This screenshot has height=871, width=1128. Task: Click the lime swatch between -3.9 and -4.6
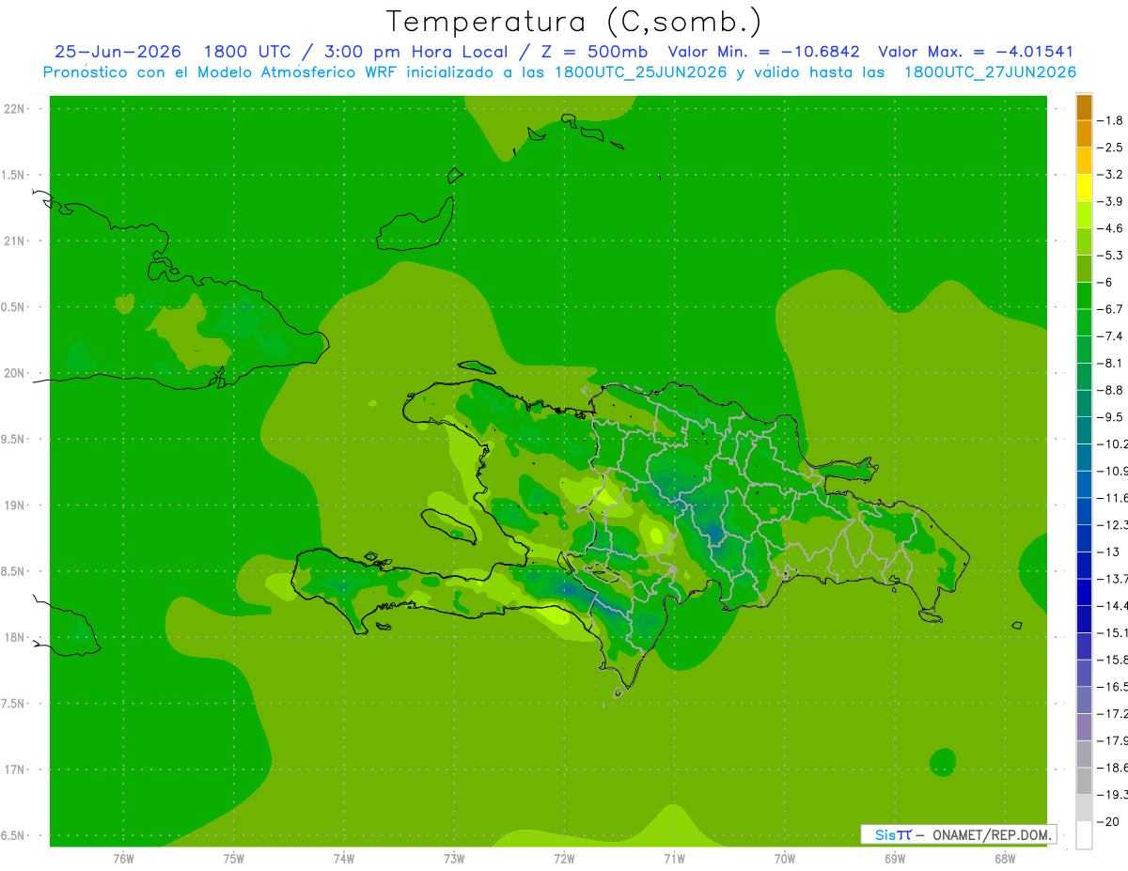(x=1084, y=215)
